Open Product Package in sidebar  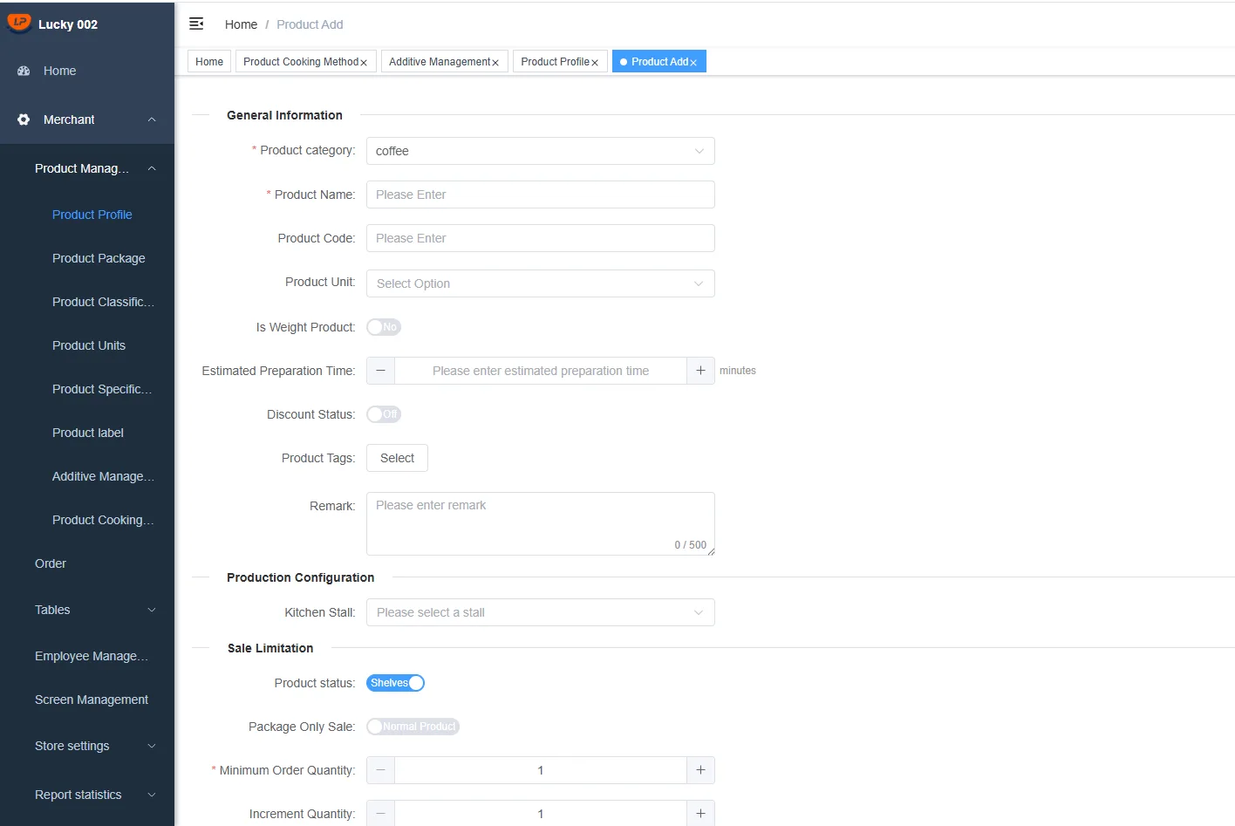coord(99,258)
